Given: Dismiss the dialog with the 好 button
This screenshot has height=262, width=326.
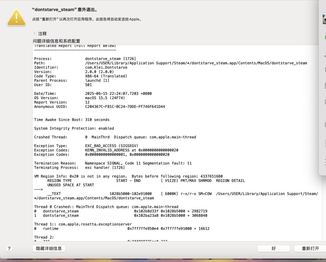Looking at the screenshot, I should click(x=273, y=248).
